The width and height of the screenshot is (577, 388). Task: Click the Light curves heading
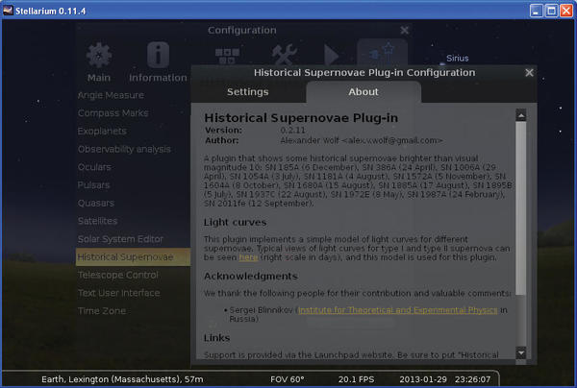[236, 222]
